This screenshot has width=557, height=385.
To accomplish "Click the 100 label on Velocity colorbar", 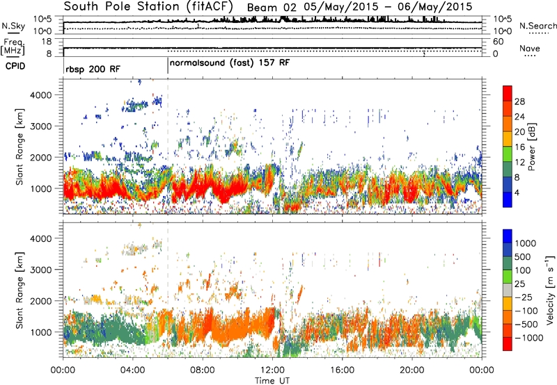I will [x=523, y=270].
